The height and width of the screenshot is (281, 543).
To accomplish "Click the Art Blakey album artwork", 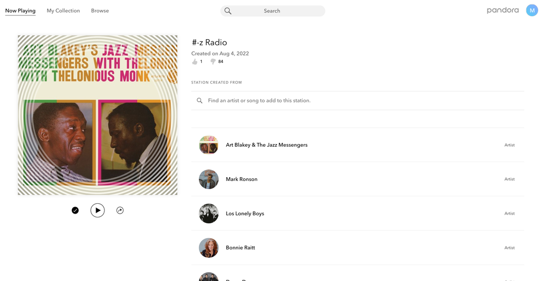I will [97, 115].
